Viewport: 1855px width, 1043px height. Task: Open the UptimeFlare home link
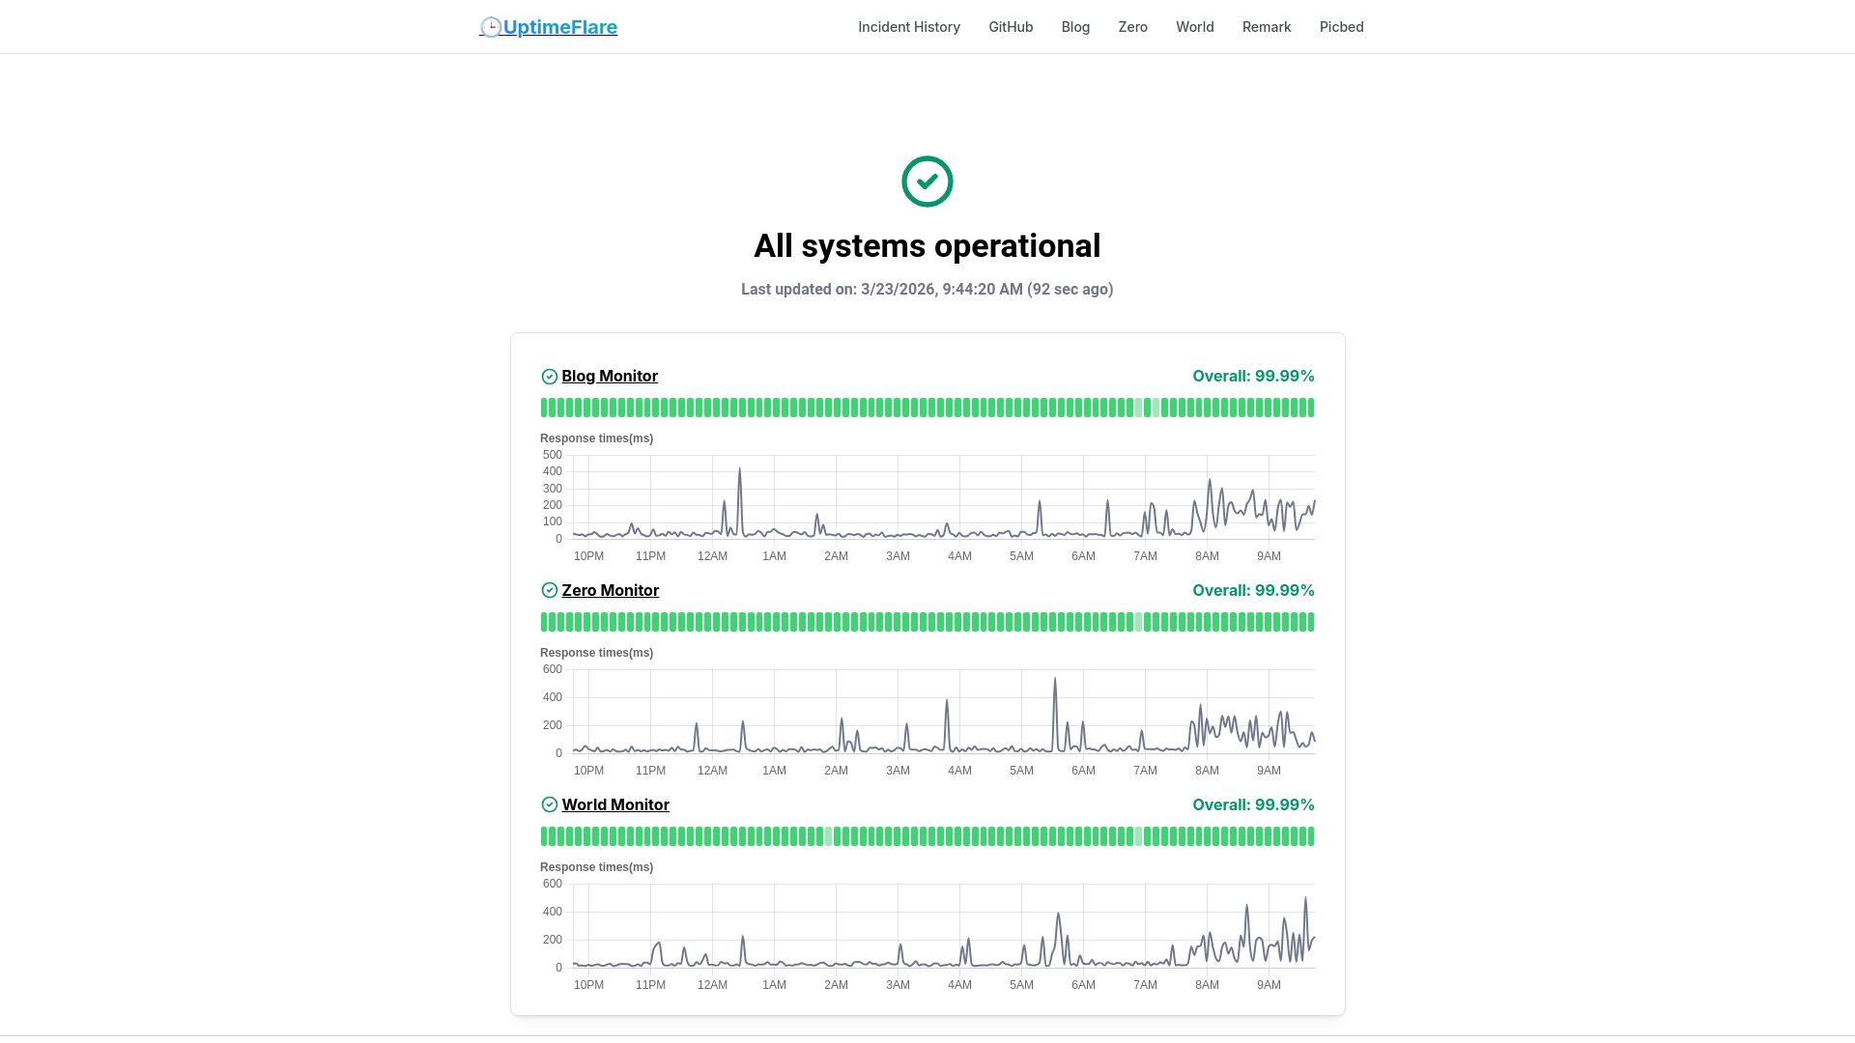[x=548, y=27]
